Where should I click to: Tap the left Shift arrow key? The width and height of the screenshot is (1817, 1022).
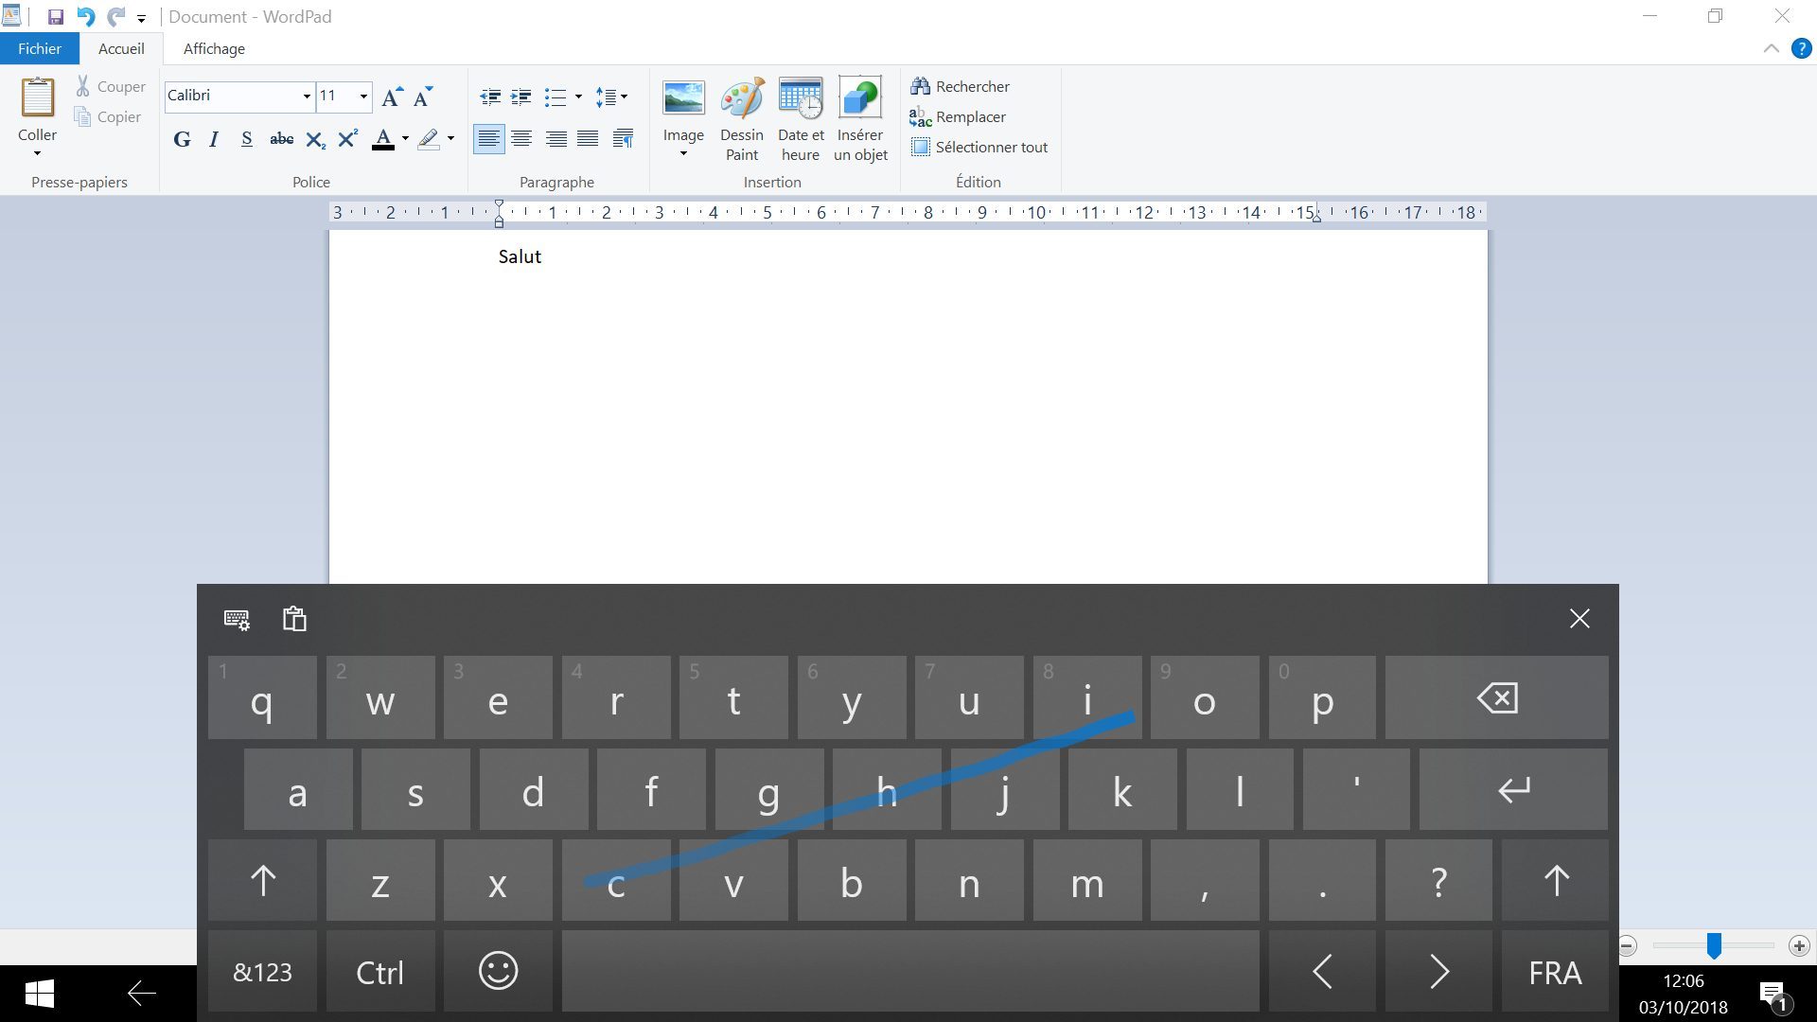[x=263, y=880]
